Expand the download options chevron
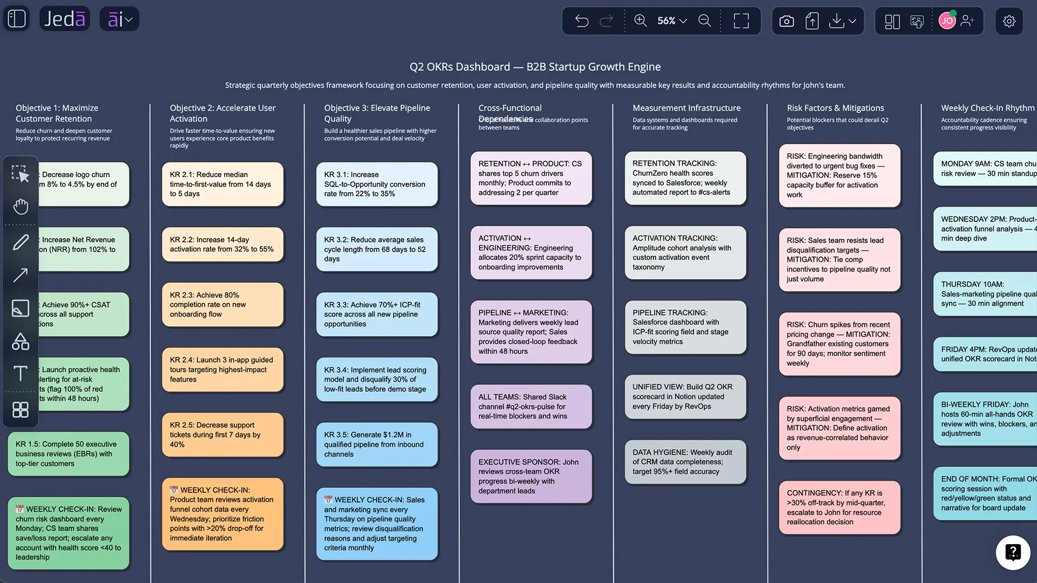 (852, 21)
